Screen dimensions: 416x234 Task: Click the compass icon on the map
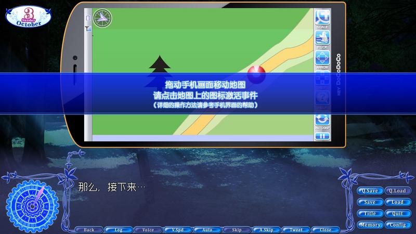(x=103, y=19)
